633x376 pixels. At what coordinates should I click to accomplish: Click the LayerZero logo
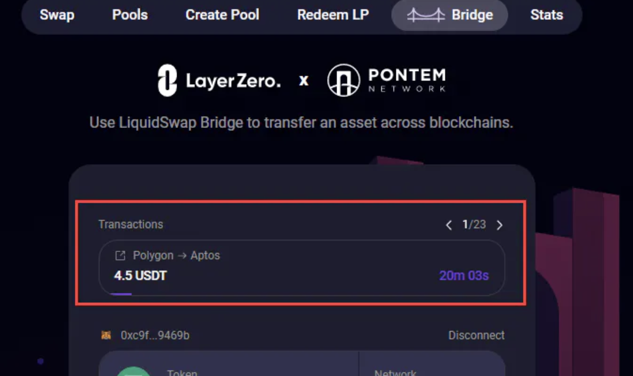[218, 80]
